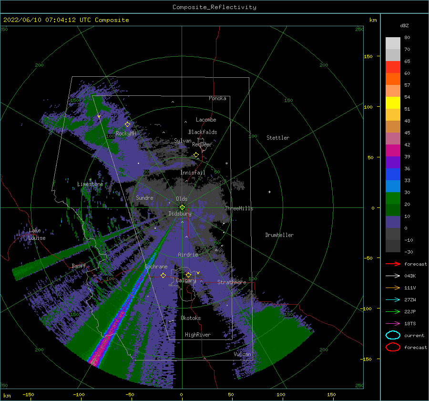Screen dimensions: 429x401
Task: Click the Lacombe city label
Action: pyautogui.click(x=206, y=120)
